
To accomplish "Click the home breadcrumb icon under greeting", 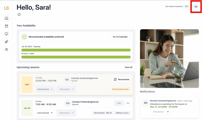I will [x=19, y=14].
